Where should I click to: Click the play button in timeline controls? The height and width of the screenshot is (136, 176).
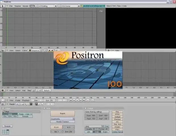(77, 100)
